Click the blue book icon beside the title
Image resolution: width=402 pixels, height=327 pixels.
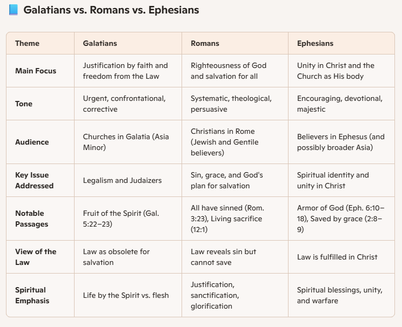click(14, 10)
